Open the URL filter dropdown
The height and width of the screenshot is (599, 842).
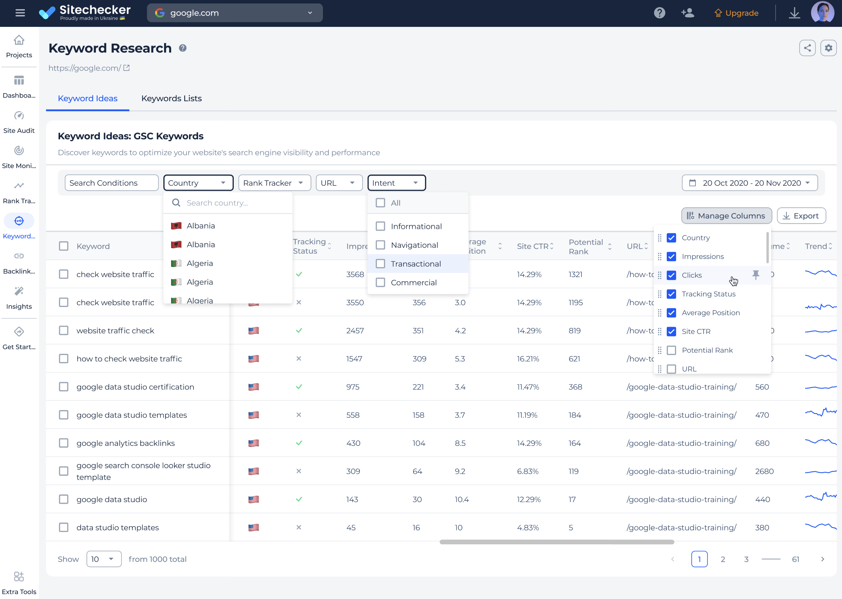339,183
